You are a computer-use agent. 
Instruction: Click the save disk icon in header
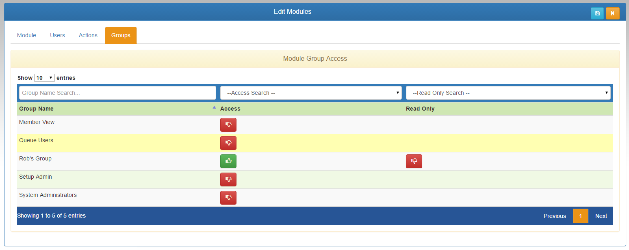click(597, 13)
